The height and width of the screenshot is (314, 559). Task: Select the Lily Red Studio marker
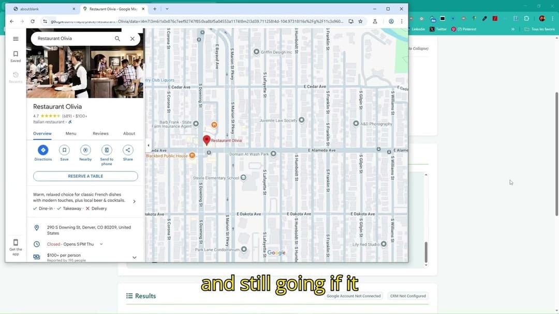click(x=384, y=244)
